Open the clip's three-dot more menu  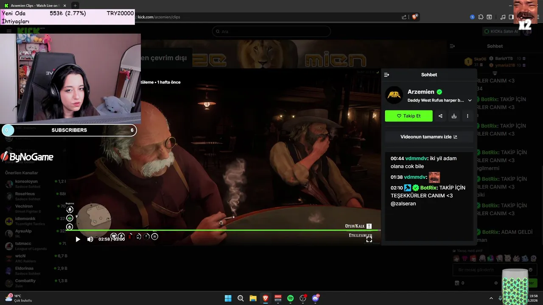pos(467,116)
